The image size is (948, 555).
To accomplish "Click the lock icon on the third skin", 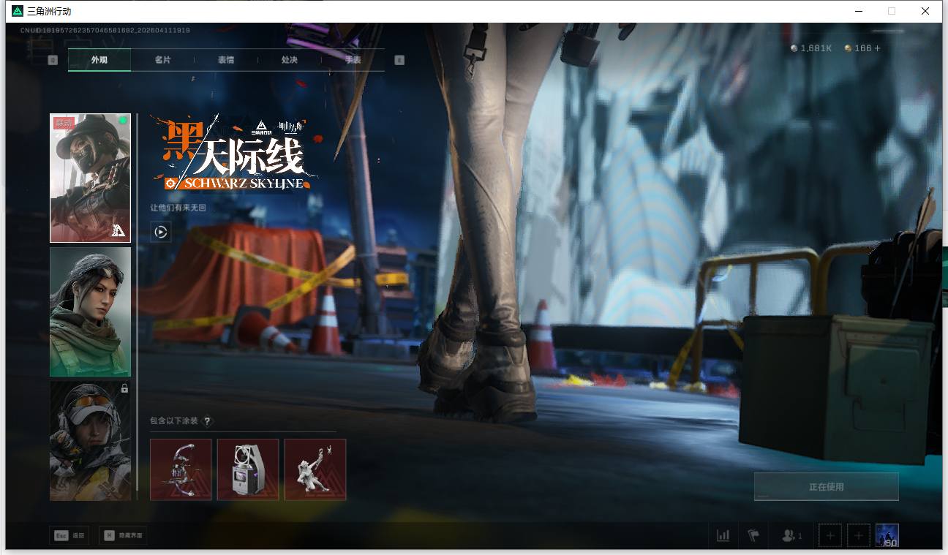I will coord(124,388).
